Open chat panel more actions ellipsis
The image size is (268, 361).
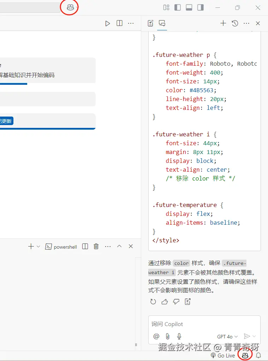pyautogui.click(x=246, y=23)
